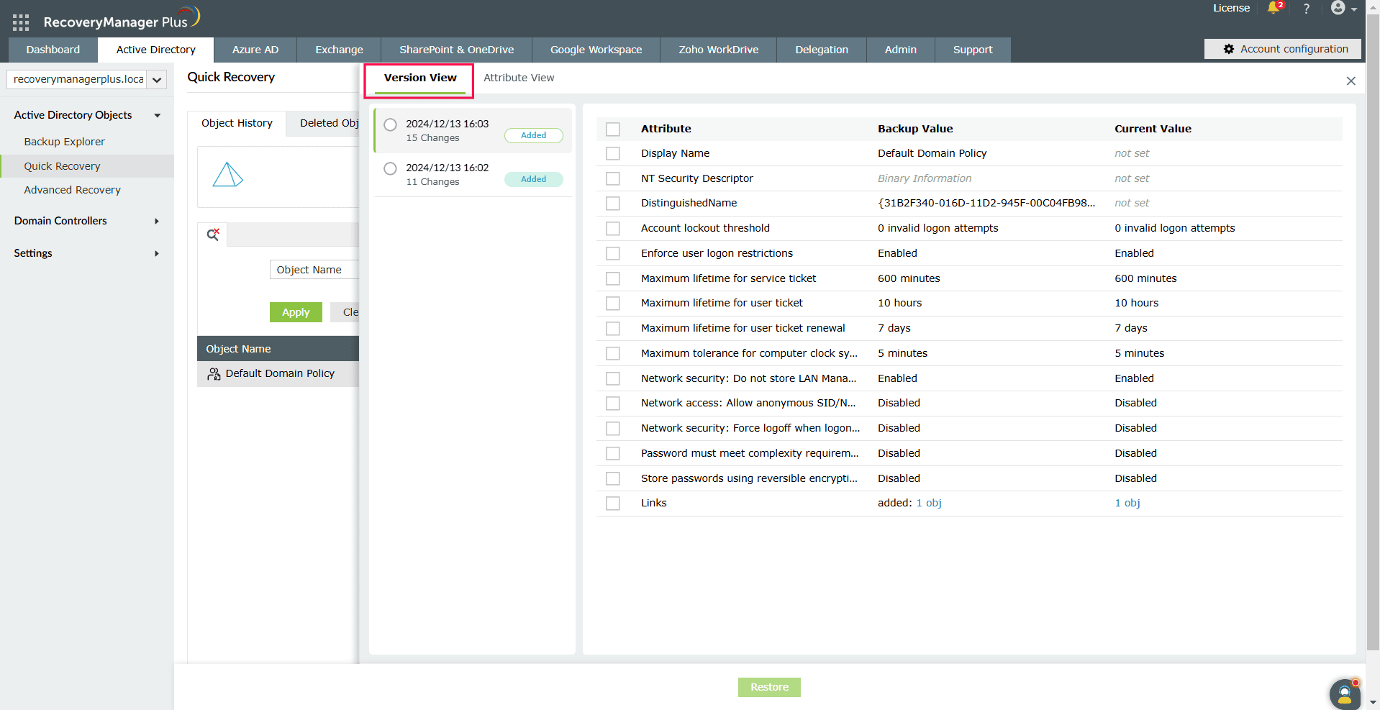Check the Links attribute checkbox
The height and width of the screenshot is (710, 1380).
(613, 504)
